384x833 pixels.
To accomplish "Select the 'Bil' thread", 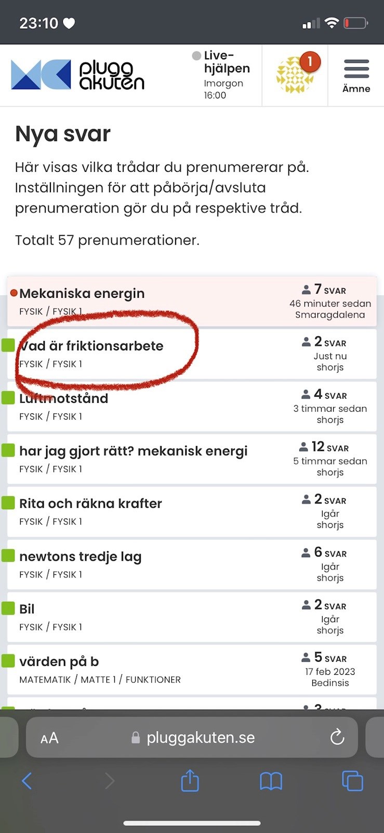I will (x=27, y=609).
